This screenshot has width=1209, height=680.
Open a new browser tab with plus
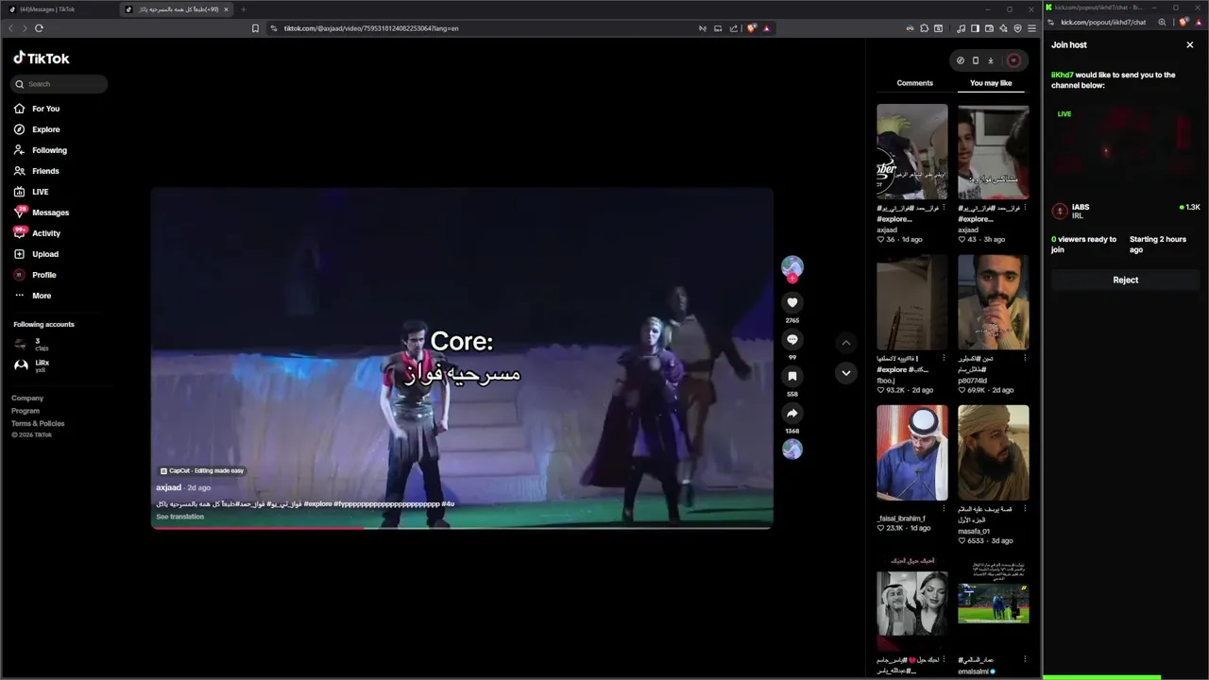243,9
